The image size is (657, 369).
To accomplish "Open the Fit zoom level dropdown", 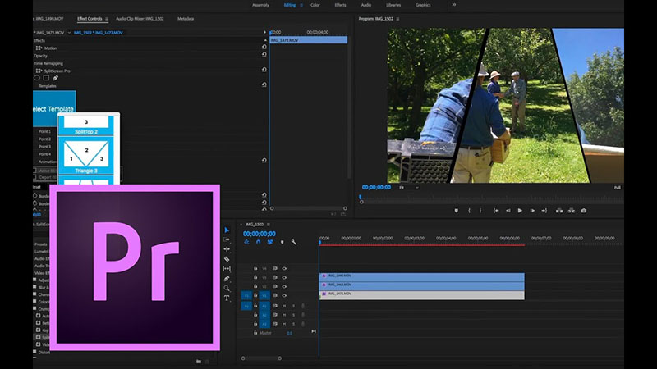I will pos(409,188).
